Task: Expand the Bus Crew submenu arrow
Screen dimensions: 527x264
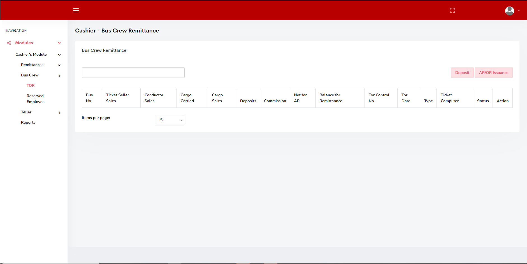Action: tap(59, 76)
